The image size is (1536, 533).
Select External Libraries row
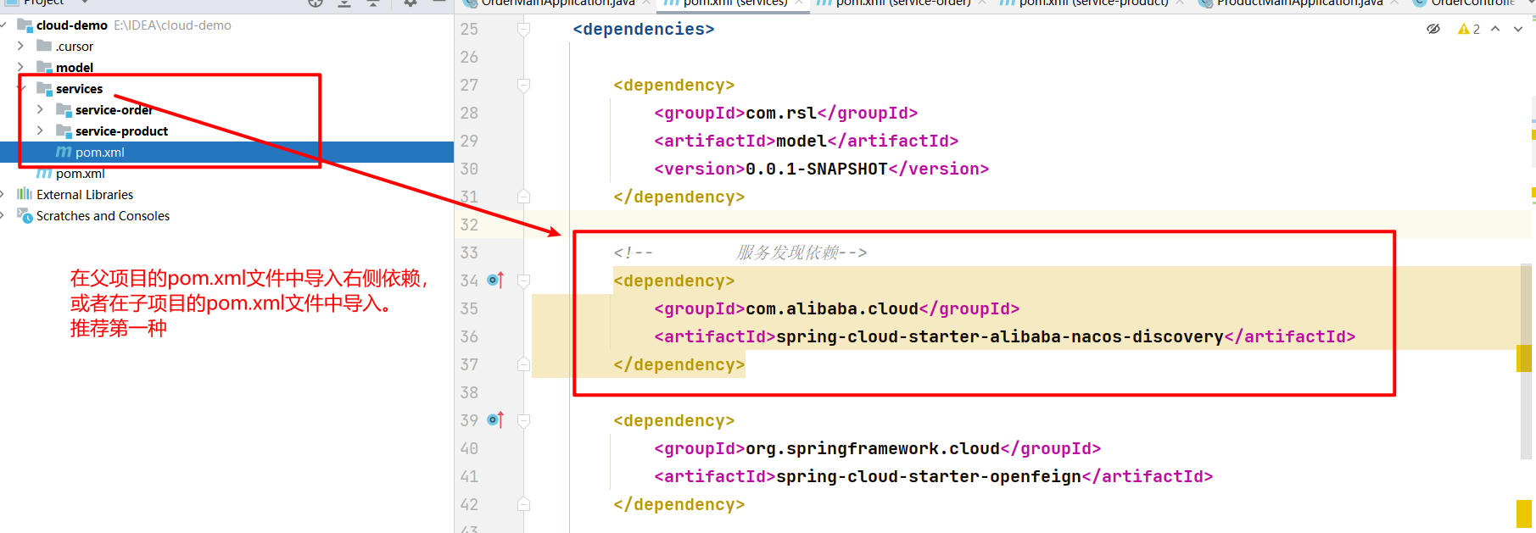226,194
